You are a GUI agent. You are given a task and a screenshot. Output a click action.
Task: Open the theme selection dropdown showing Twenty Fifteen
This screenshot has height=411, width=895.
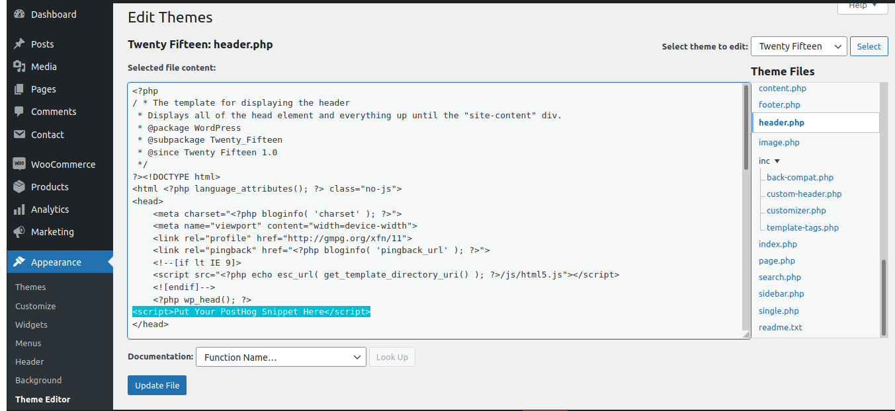(x=798, y=46)
